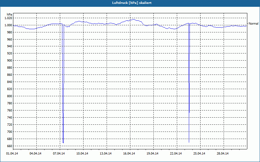Image resolution: width=260 pixels, height=162 pixels.
Task: Select the 'Normal' label beside the chart
Action: coord(253,24)
